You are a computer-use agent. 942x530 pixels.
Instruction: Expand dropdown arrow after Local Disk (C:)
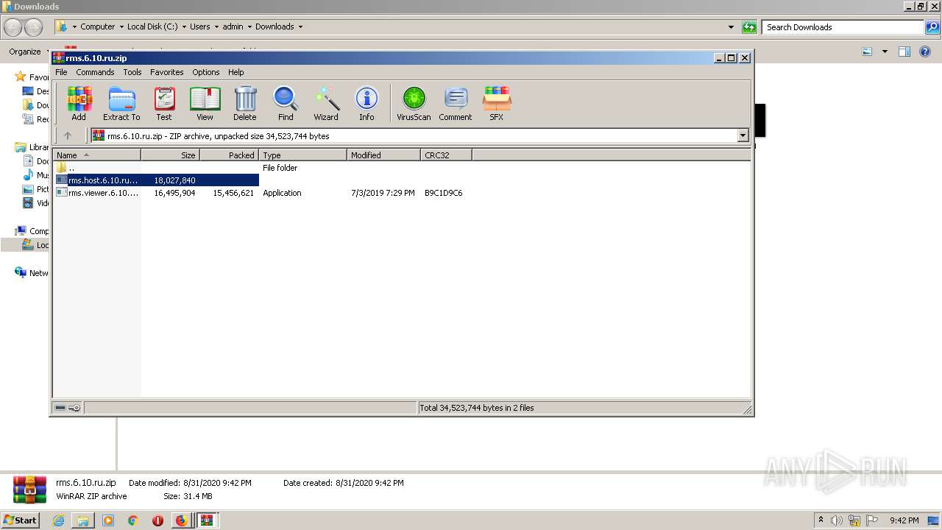pos(184,26)
